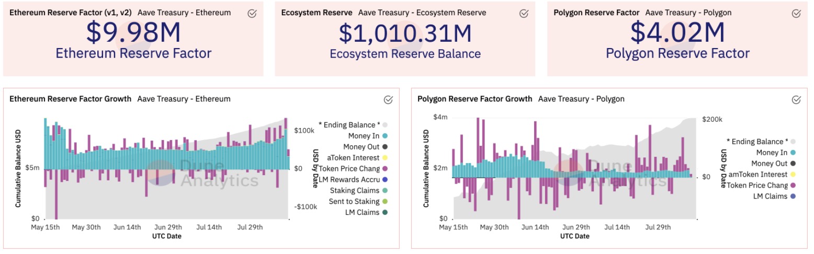Click the $2m label on Polygon chart axis
The image size is (814, 254).
tap(440, 168)
